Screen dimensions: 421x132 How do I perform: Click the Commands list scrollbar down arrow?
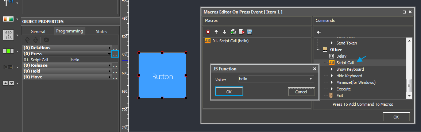[409, 96]
